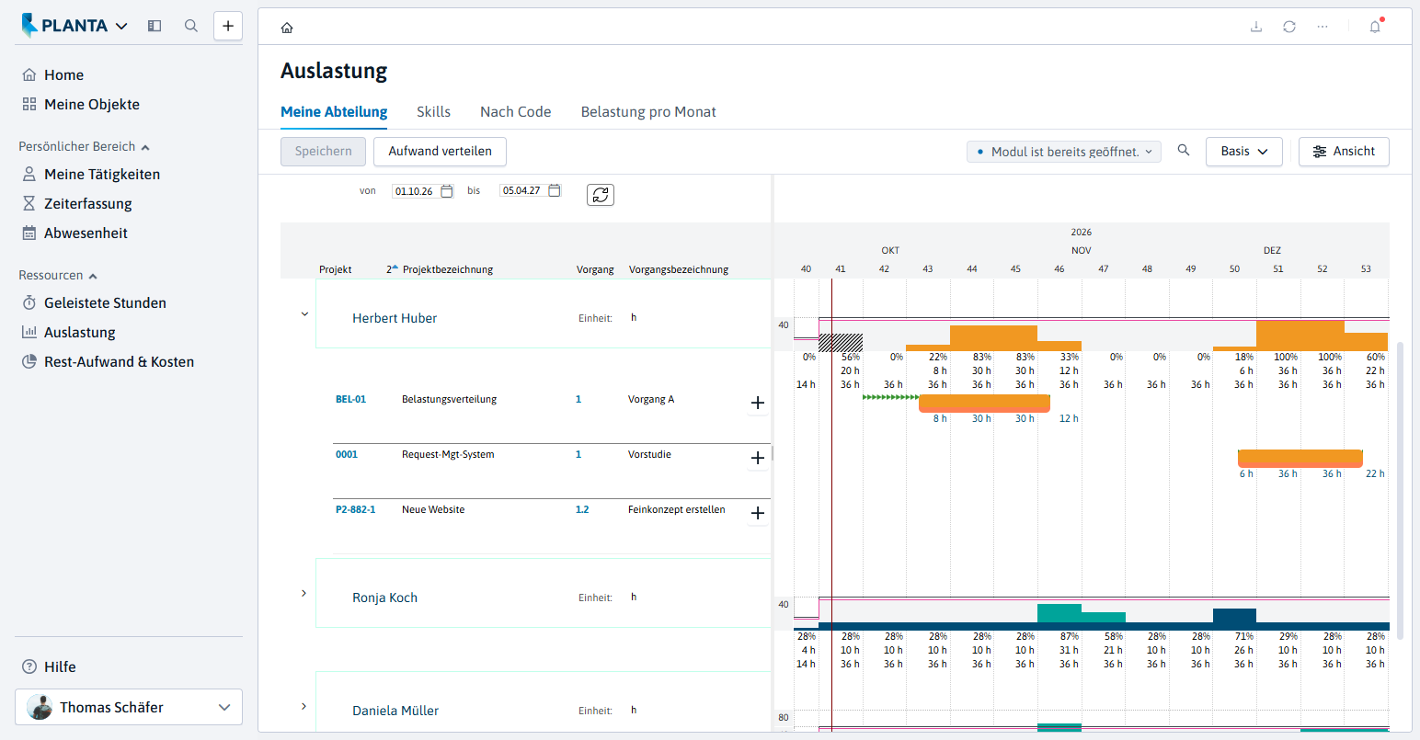The height and width of the screenshot is (740, 1420).
Task: Add entry for BEL-01 with plus icon
Action: pos(758,403)
